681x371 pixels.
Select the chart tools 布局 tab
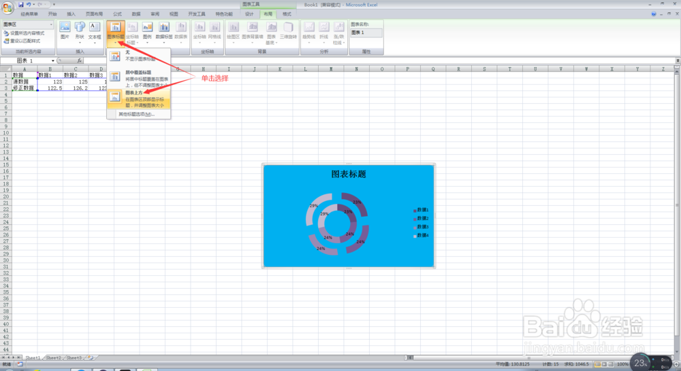click(x=268, y=14)
